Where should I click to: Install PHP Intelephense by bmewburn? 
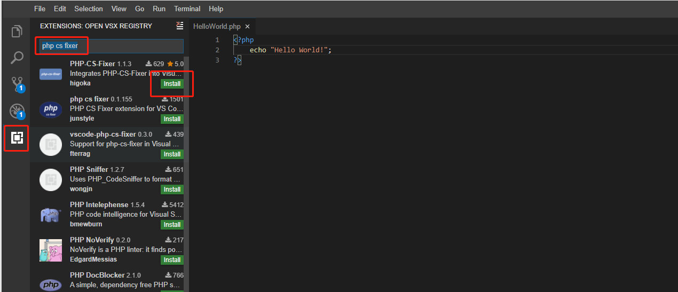(x=172, y=225)
